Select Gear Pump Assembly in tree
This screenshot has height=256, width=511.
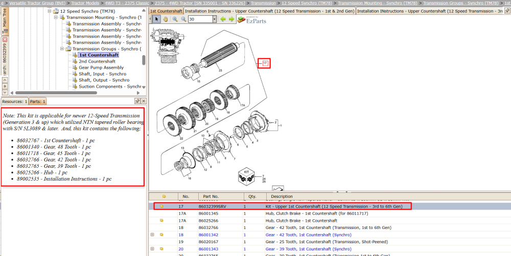coord(101,67)
